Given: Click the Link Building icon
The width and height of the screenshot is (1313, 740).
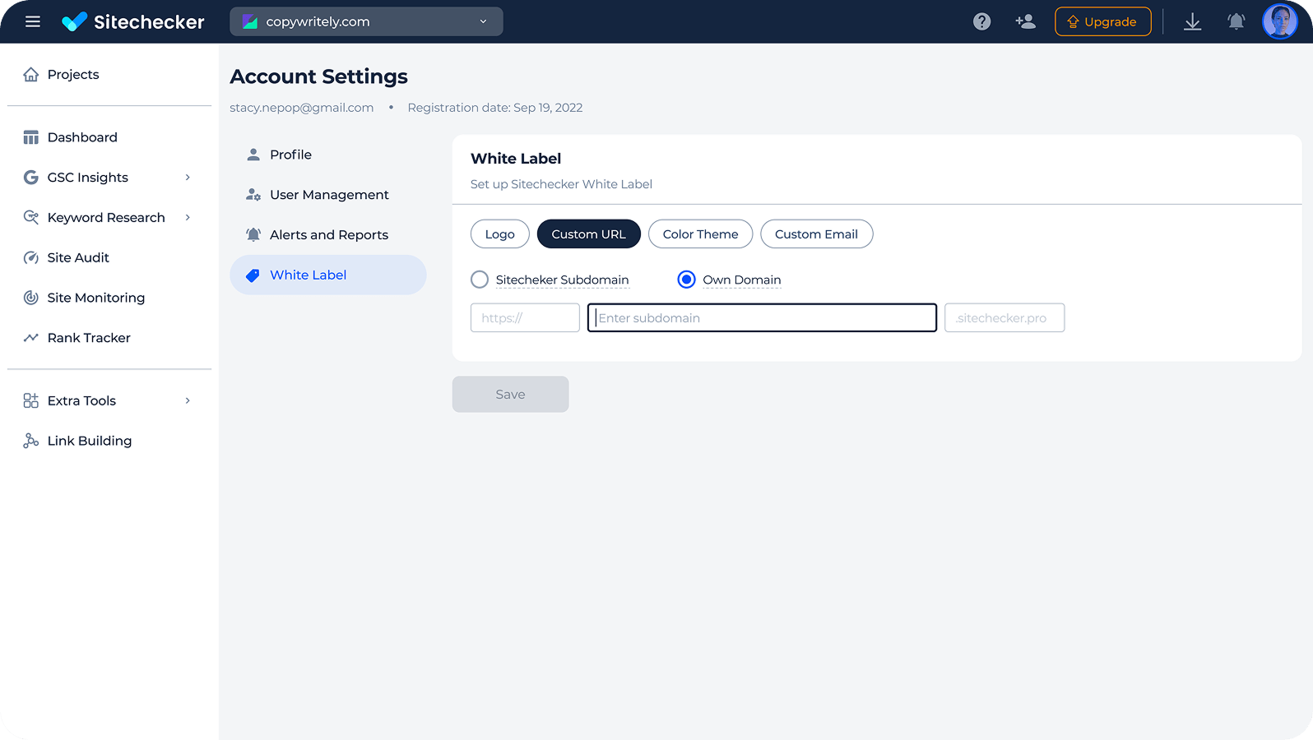Looking at the screenshot, I should pos(31,441).
